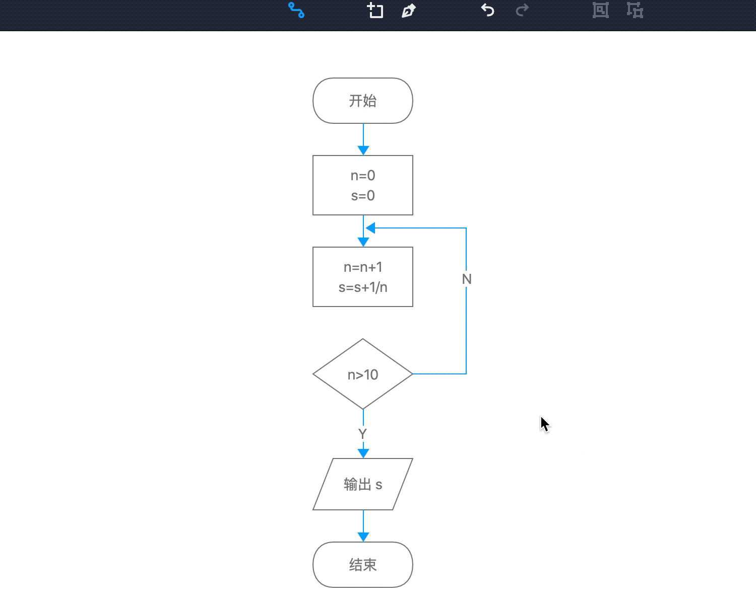Click the ungroup objects icon
The image size is (756, 609).
pyautogui.click(x=635, y=10)
